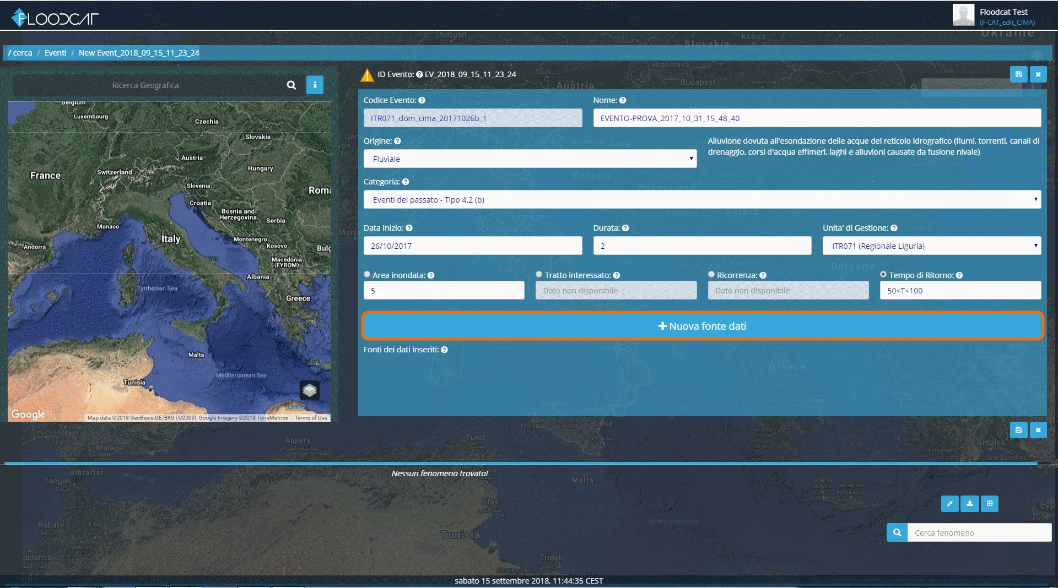Click the Google logo on the map

(28, 414)
